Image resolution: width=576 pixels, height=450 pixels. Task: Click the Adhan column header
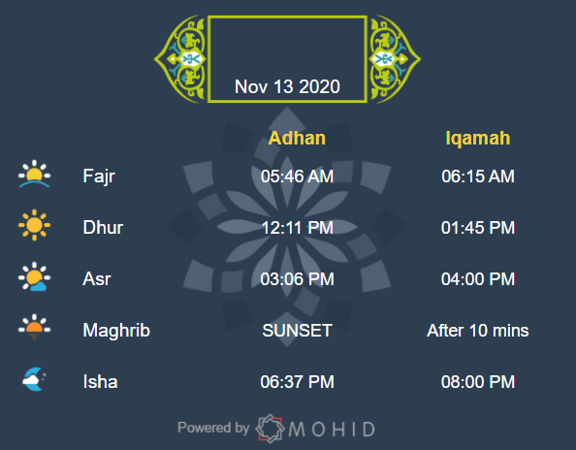click(297, 138)
